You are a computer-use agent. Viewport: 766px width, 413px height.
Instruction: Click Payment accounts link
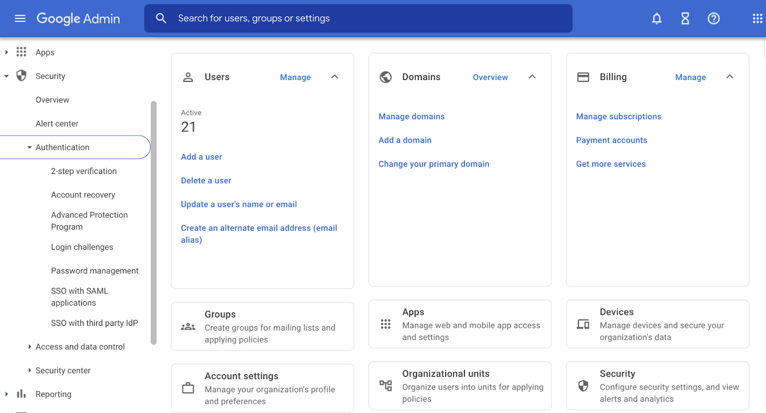(x=611, y=140)
